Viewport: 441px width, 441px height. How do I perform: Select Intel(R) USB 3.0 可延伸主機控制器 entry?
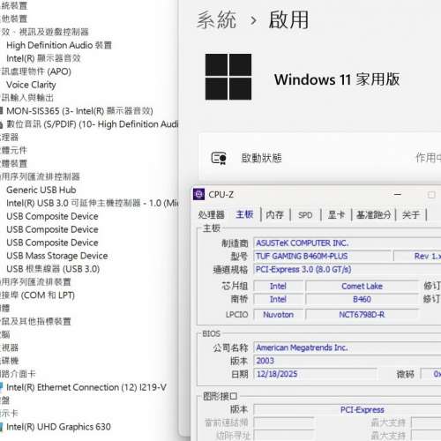coord(93,203)
